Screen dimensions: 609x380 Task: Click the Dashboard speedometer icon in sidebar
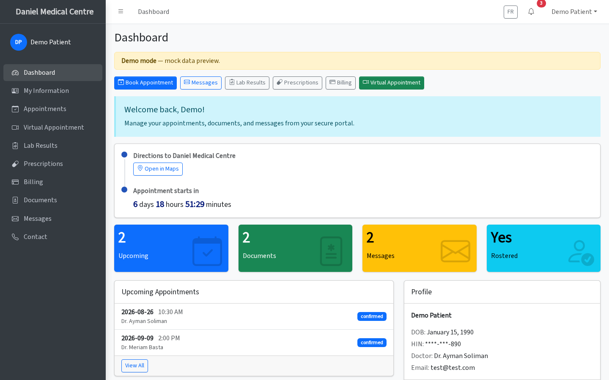click(x=15, y=73)
